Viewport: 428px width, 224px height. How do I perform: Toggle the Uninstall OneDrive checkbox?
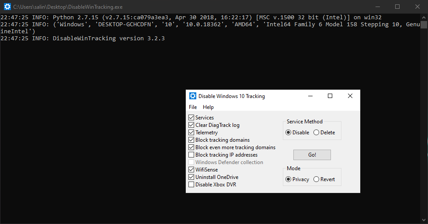(x=191, y=177)
